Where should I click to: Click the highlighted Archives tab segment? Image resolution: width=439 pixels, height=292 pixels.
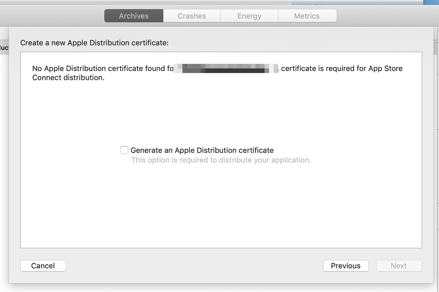133,15
